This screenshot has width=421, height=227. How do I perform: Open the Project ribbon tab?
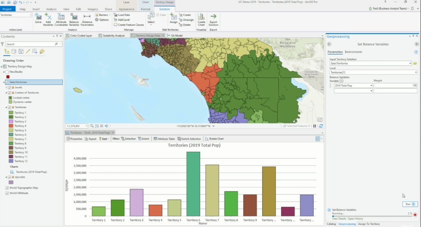tap(7, 9)
